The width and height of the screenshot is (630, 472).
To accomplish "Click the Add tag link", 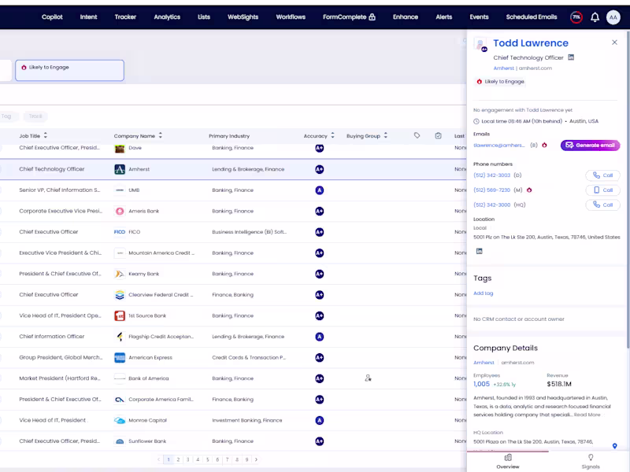I will [x=483, y=293].
